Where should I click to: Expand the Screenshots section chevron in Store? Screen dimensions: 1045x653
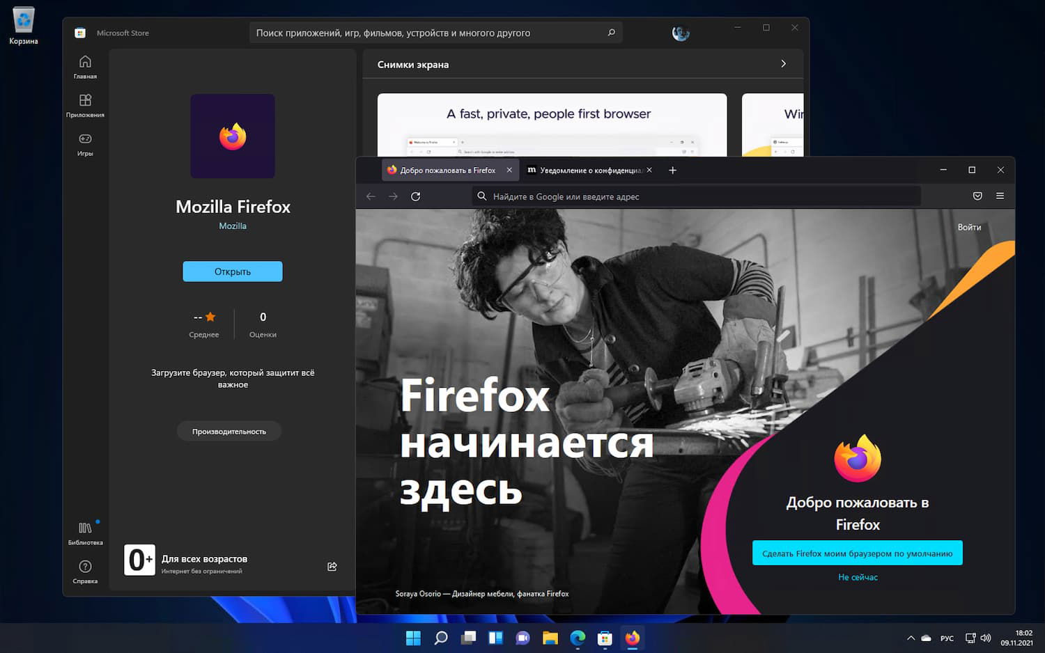click(784, 63)
